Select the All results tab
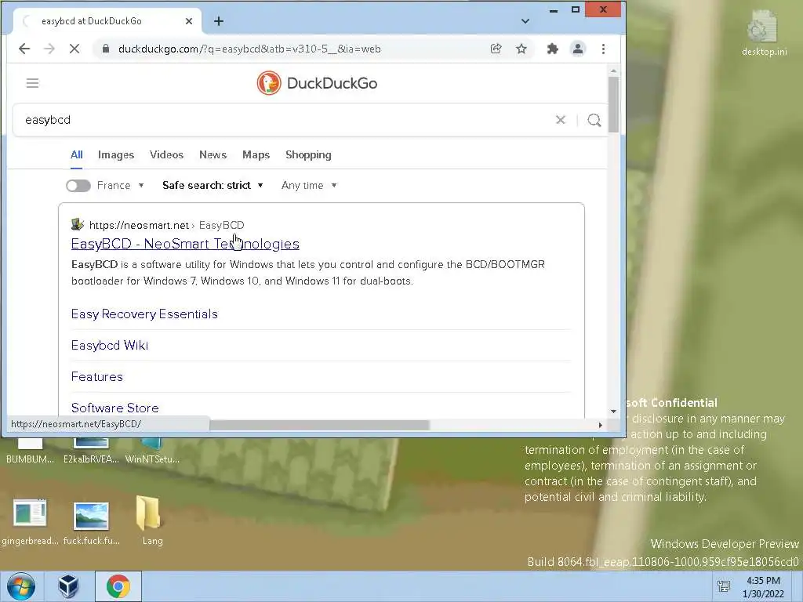This screenshot has width=803, height=602. click(77, 154)
